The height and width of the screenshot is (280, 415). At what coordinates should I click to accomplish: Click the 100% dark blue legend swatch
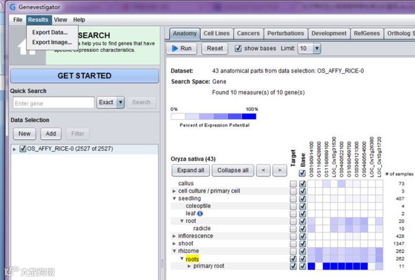point(249,116)
